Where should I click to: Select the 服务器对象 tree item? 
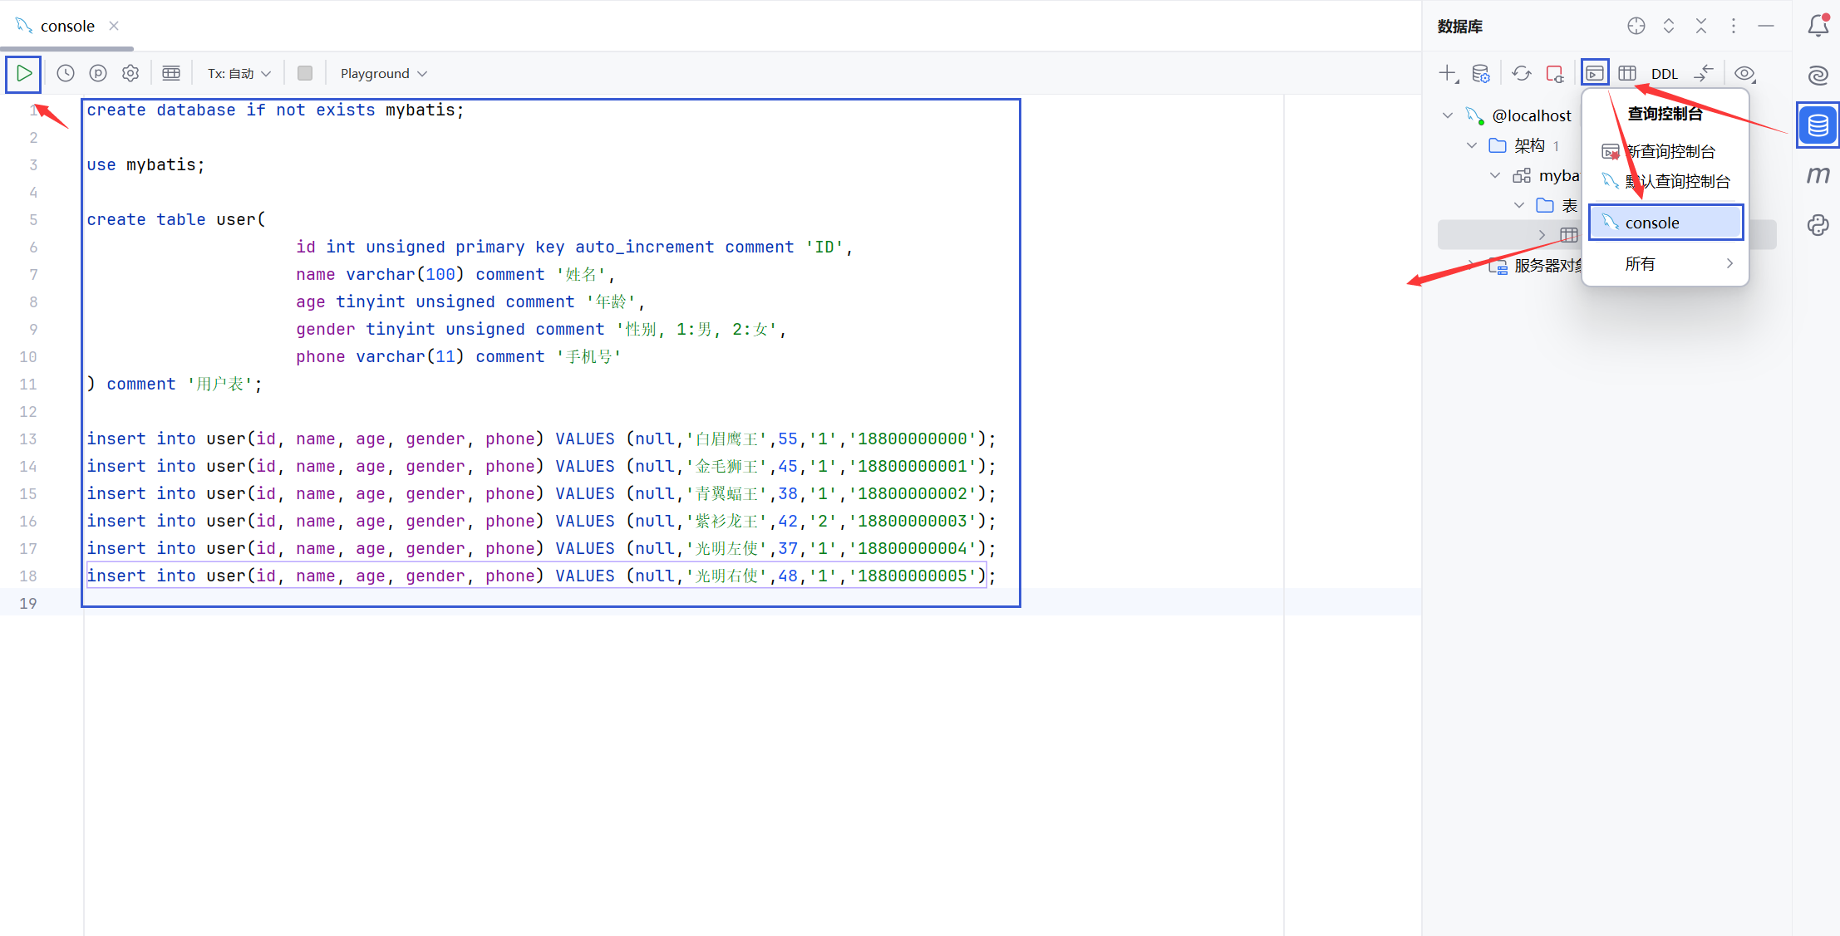[1534, 265]
